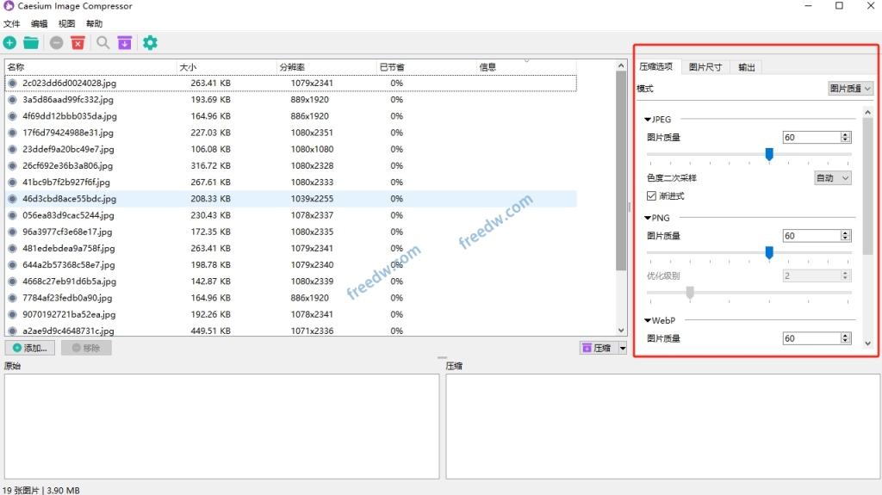Collapse the WebP section
Screen dimensions: 882x495
pyautogui.click(x=648, y=320)
